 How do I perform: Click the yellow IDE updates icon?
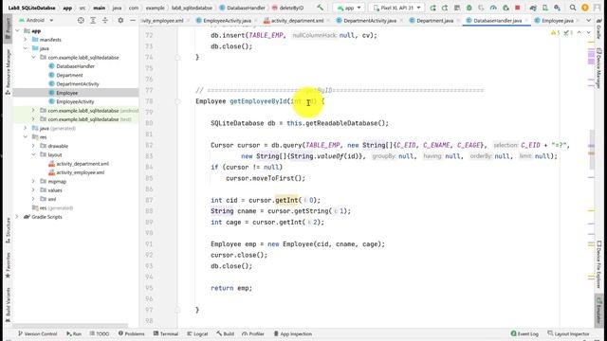585,8
